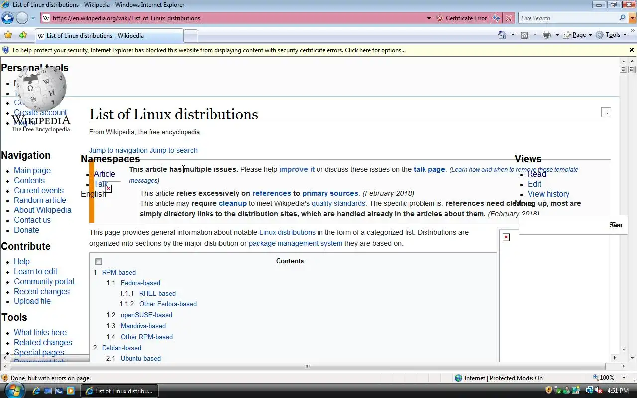Expand the address bar history dropdown

(x=429, y=18)
